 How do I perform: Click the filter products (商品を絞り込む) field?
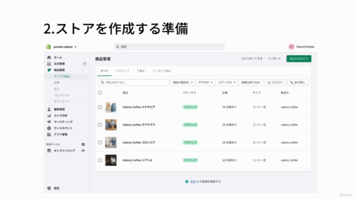[133, 82]
